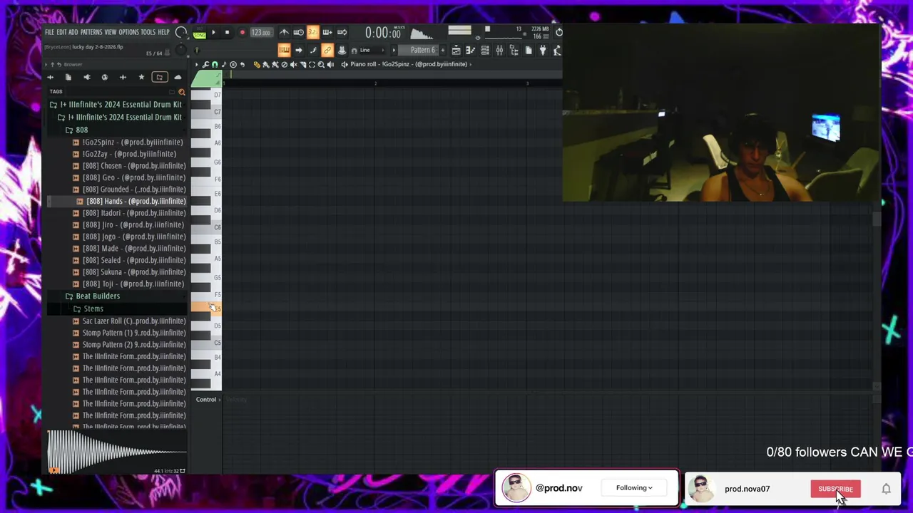Screen dimensions: 913x513
Task: Toggle the piano roll snap magnet
Action: point(215,65)
